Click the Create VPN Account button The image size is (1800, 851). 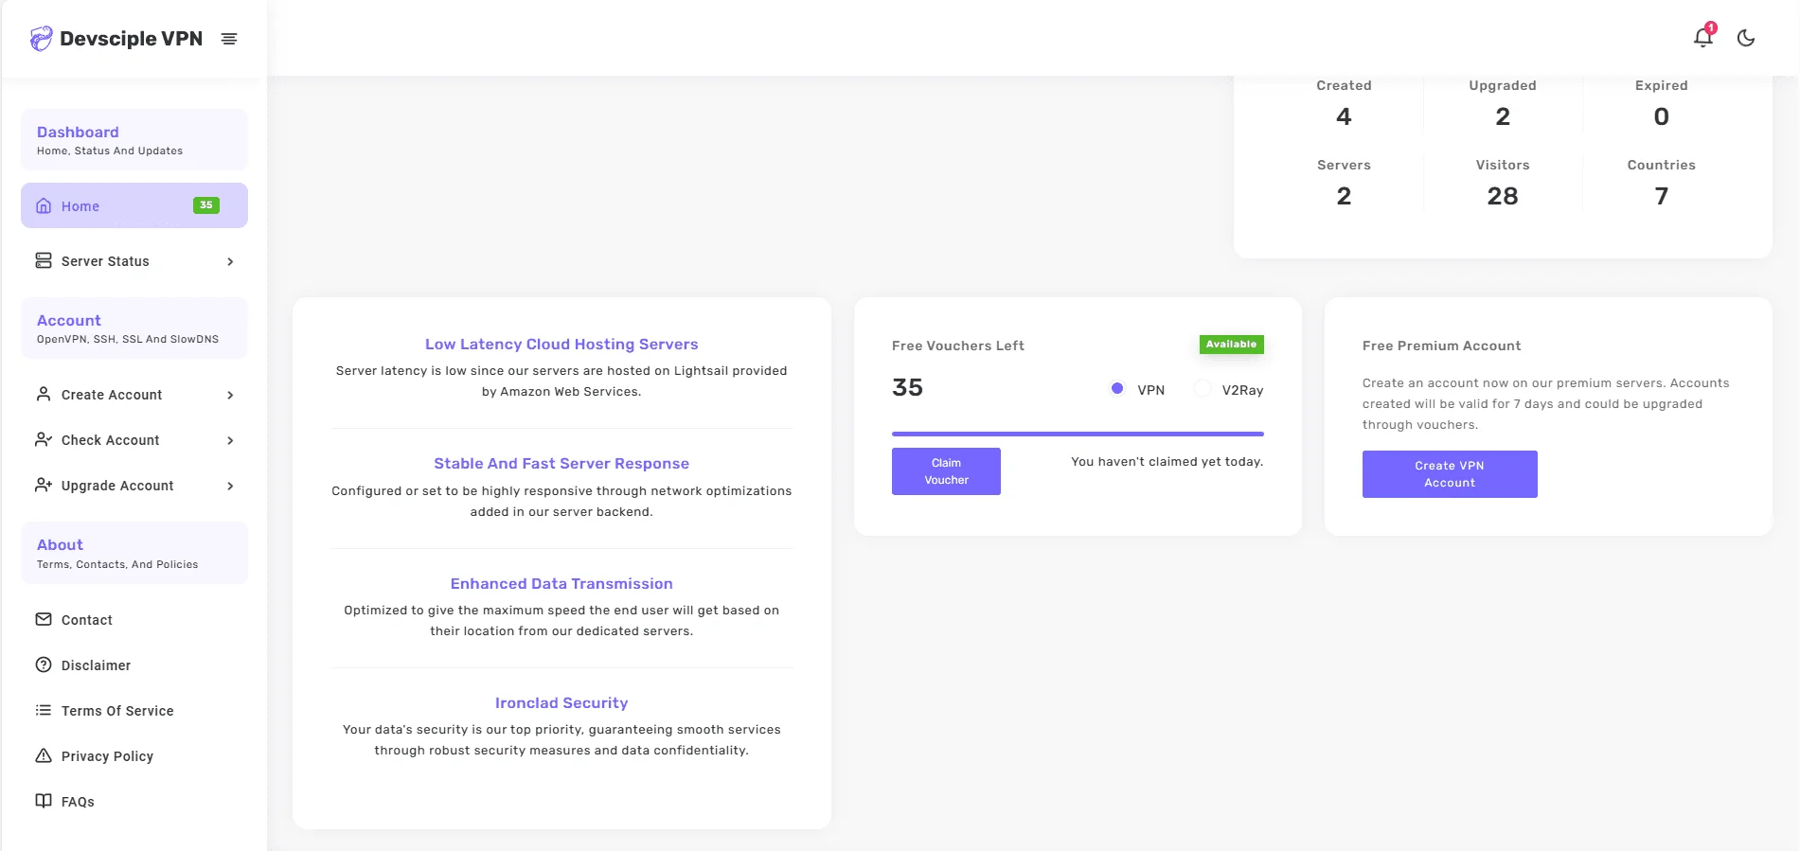(1450, 474)
